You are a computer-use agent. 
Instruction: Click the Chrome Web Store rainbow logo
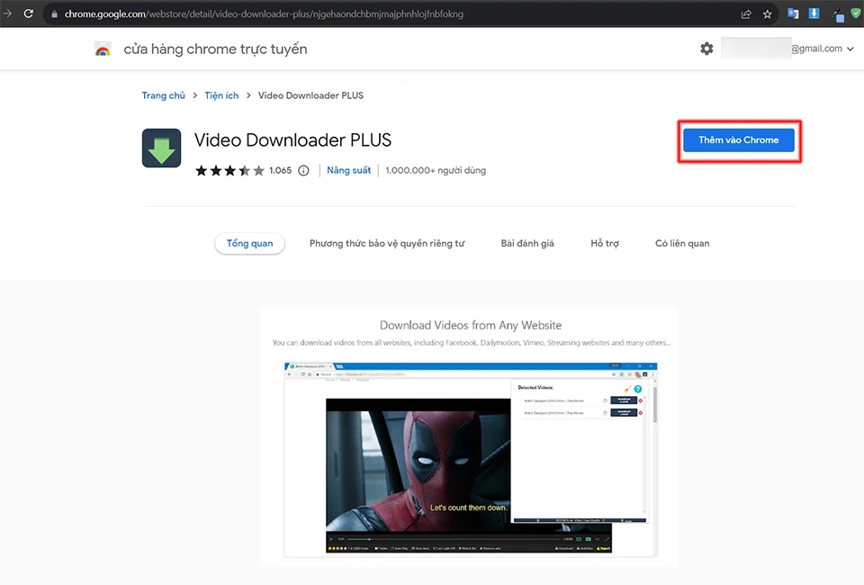(x=103, y=49)
